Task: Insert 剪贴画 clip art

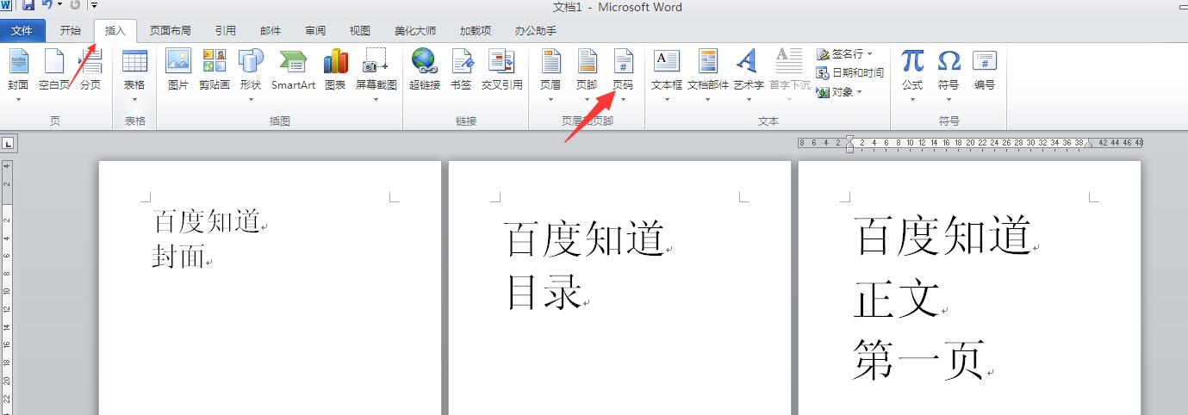Action: pos(215,71)
